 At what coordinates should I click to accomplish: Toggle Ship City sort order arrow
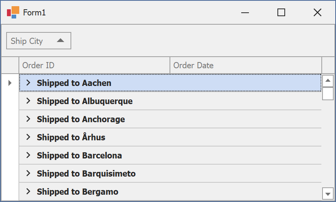point(60,40)
